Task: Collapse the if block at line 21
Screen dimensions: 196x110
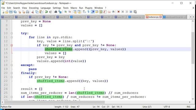Action: click(x=12, y=77)
